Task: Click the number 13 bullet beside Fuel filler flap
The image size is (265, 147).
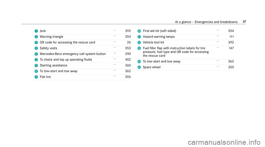Action: point(139,48)
